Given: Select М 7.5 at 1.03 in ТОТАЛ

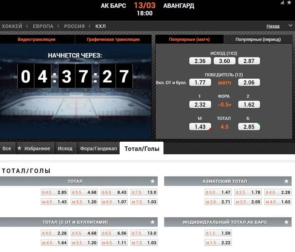Looking at the screenshot, I should click(144, 202).
